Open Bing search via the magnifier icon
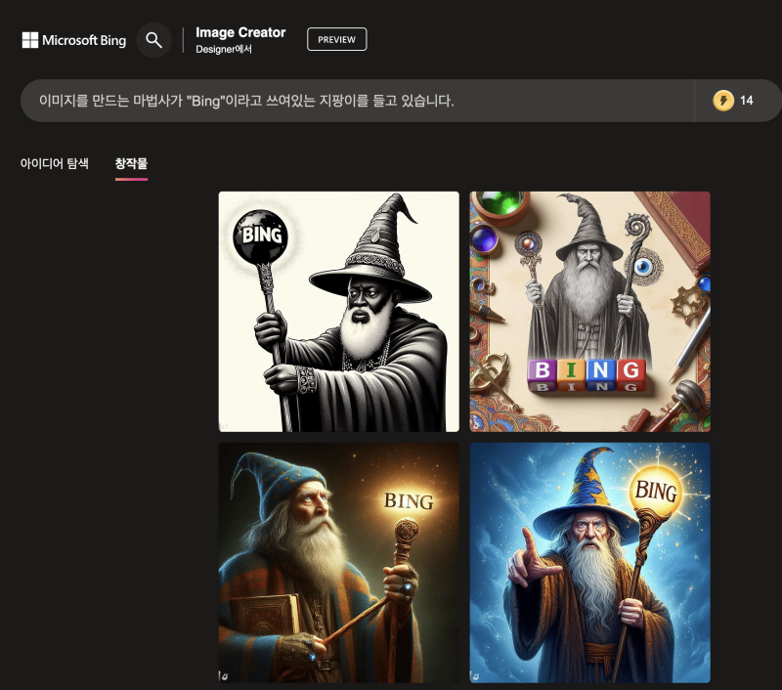The image size is (782, 690). pyautogui.click(x=154, y=40)
